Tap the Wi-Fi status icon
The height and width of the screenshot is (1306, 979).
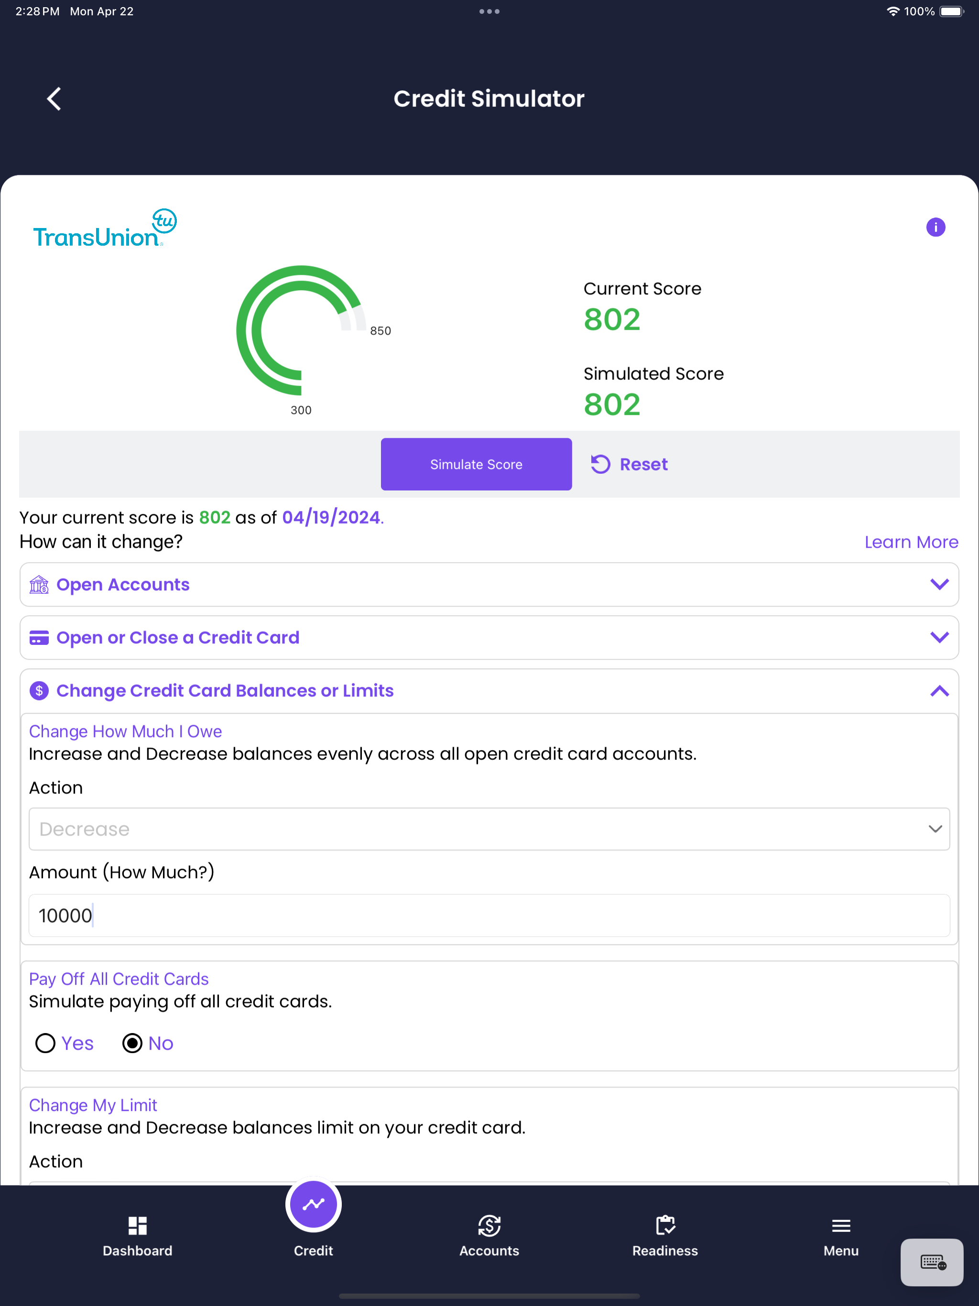893,11
